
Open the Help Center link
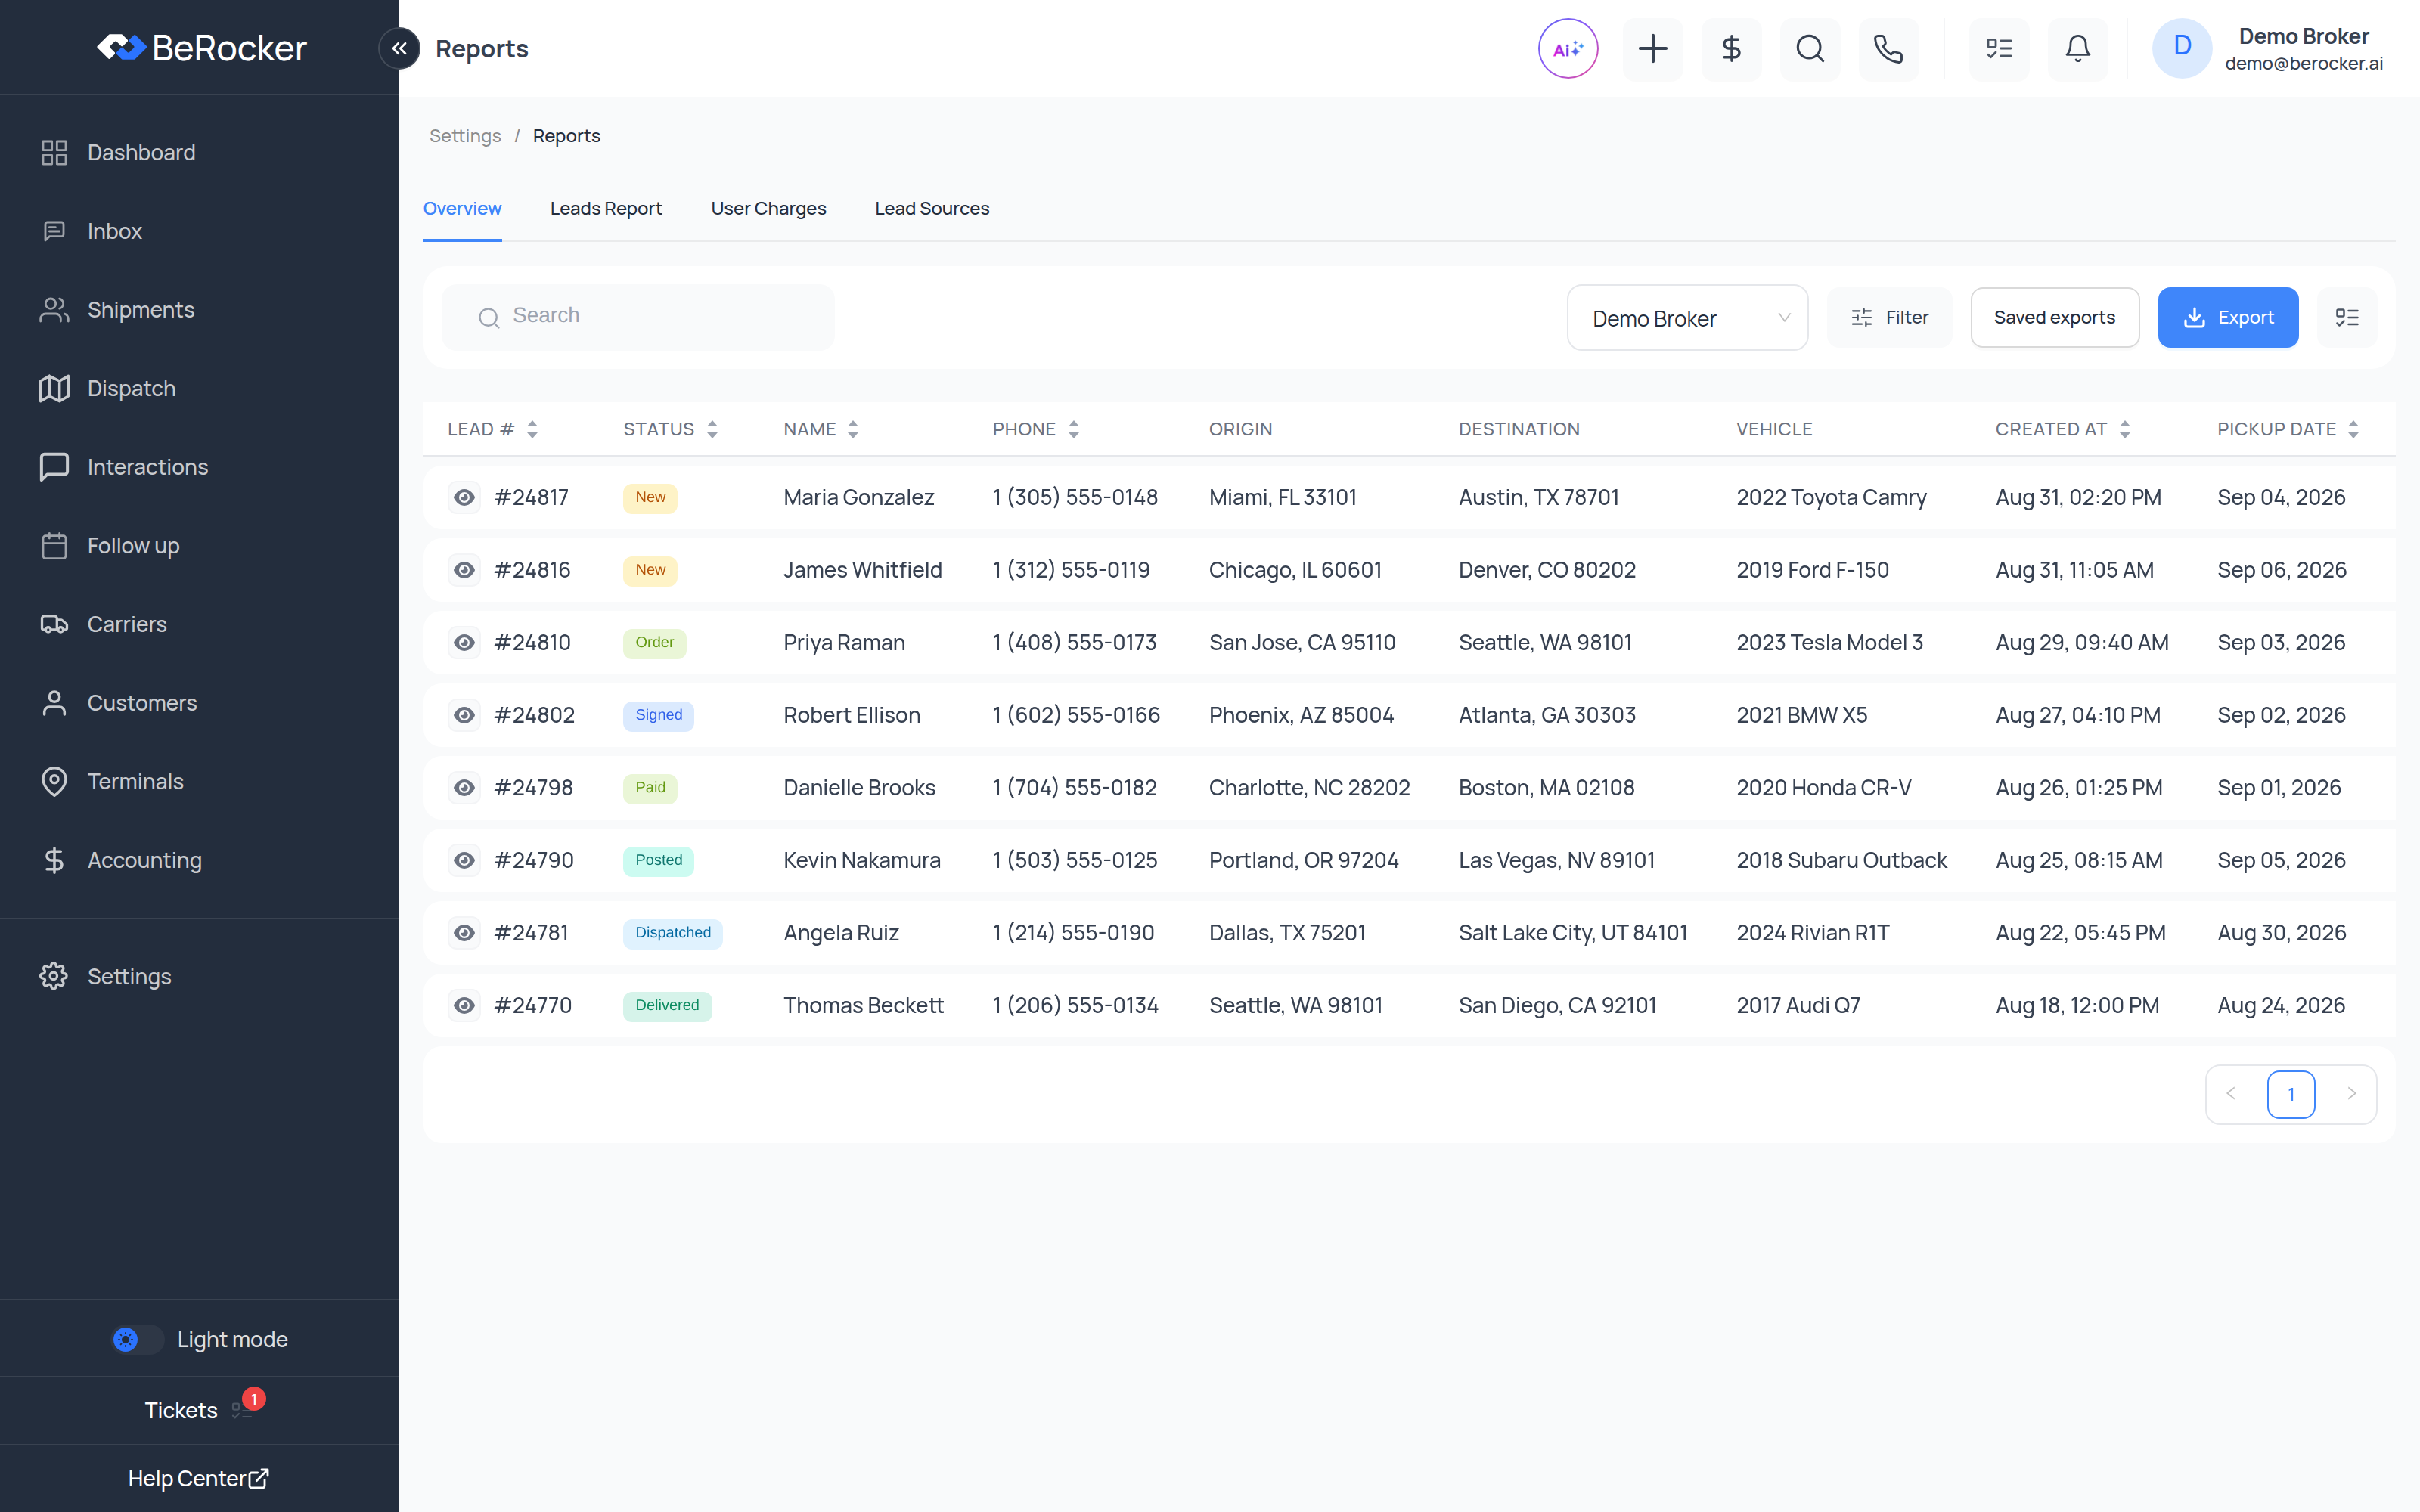(199, 1478)
